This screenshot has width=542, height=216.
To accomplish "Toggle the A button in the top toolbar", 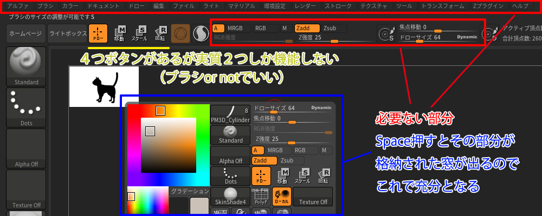I will 218,28.
